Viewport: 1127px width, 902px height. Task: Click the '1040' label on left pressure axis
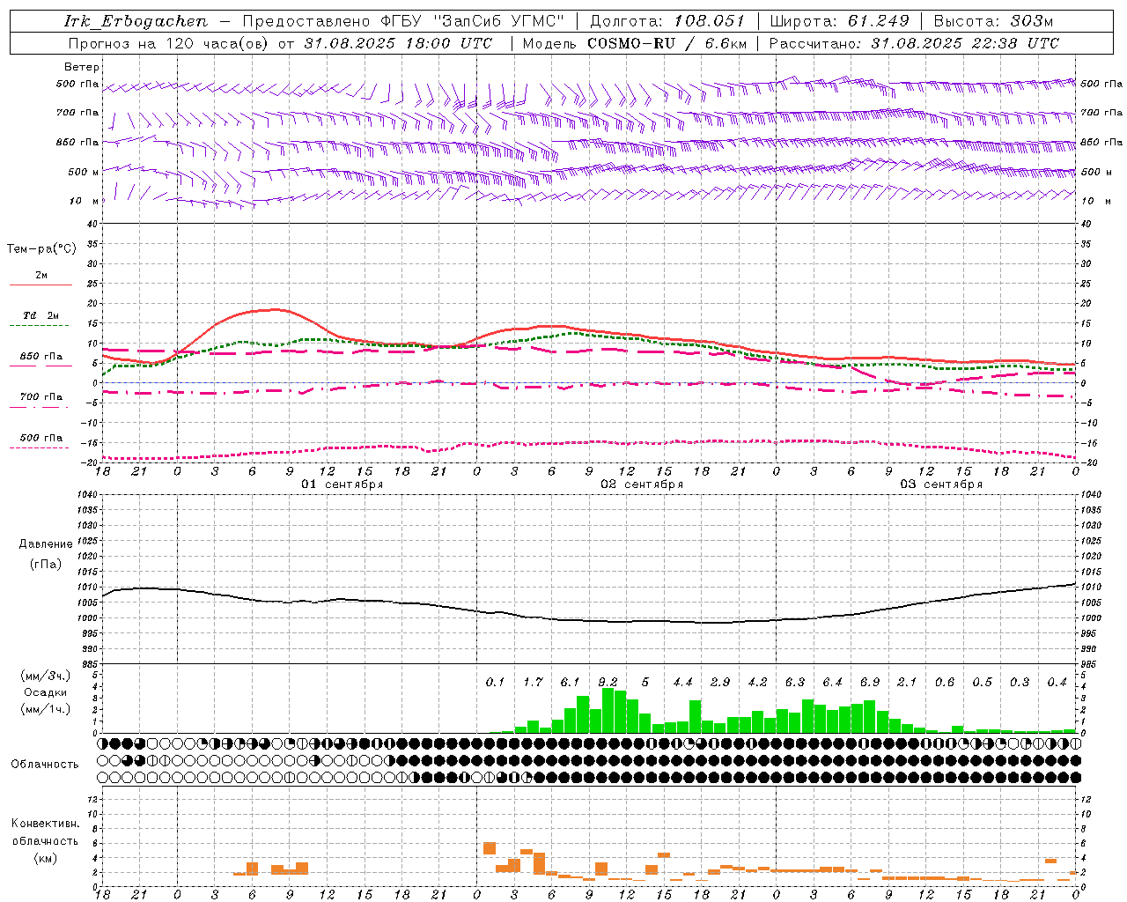coord(88,494)
